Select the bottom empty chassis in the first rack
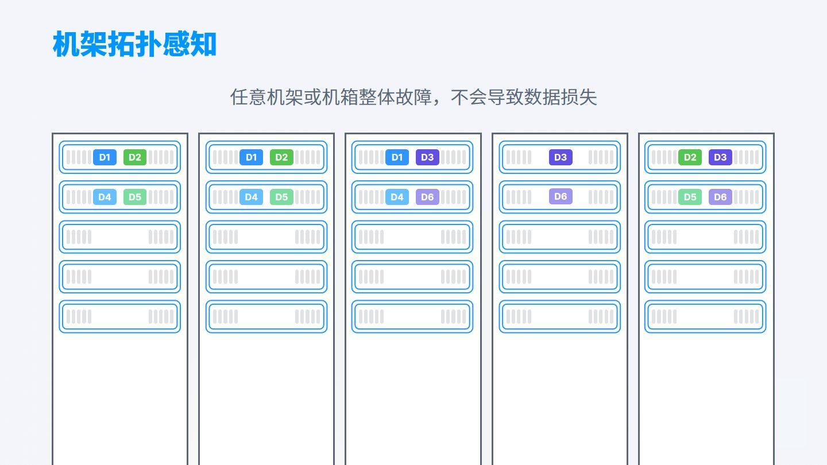The width and height of the screenshot is (827, 465). tap(119, 317)
